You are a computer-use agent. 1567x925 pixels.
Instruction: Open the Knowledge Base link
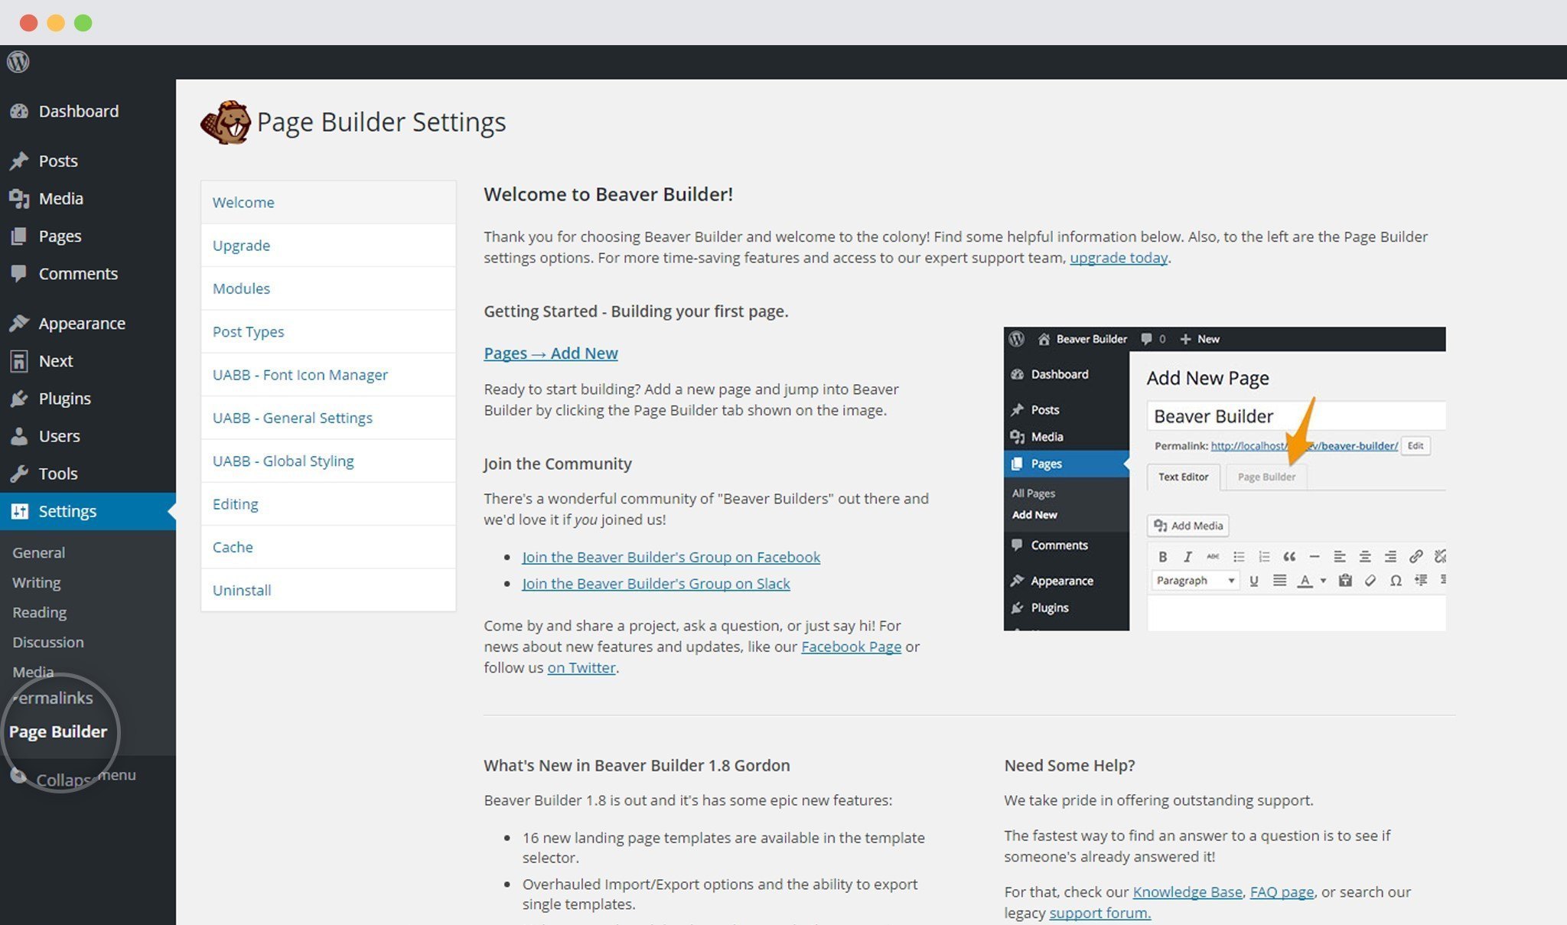point(1187,892)
